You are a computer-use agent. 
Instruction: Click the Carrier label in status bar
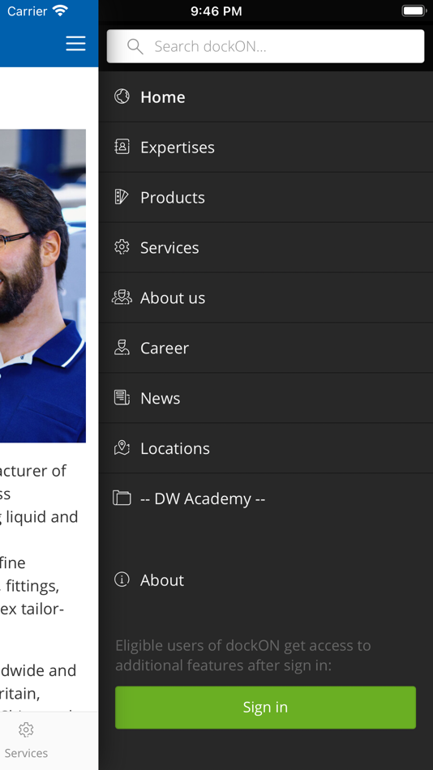point(27,11)
